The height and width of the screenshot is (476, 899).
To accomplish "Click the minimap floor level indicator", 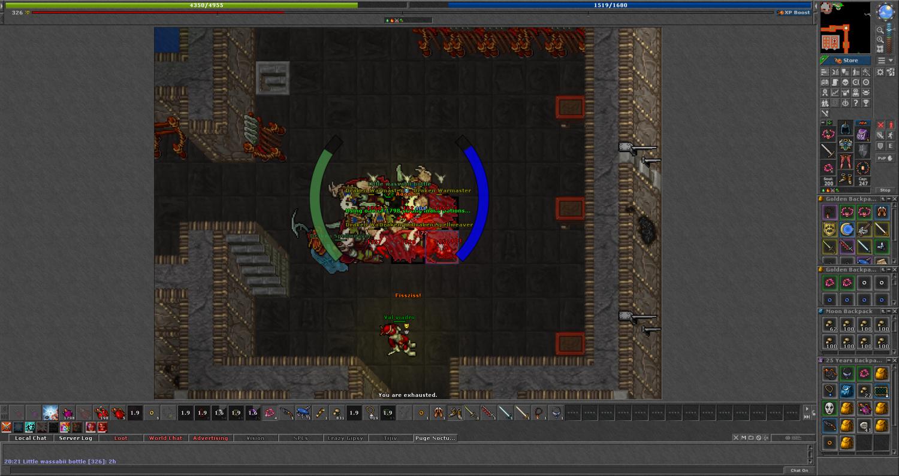I will [889, 37].
